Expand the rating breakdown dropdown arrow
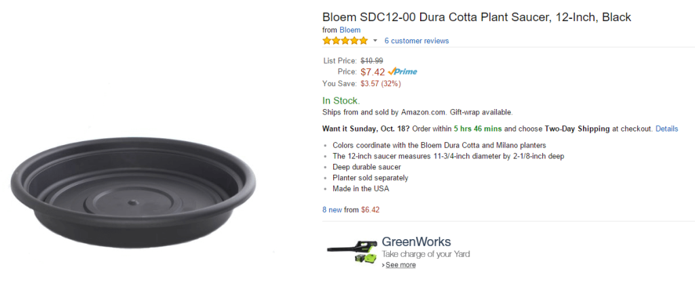The image size is (695, 294). click(x=375, y=41)
